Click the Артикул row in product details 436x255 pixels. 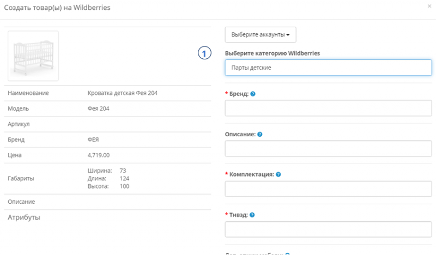click(19, 124)
